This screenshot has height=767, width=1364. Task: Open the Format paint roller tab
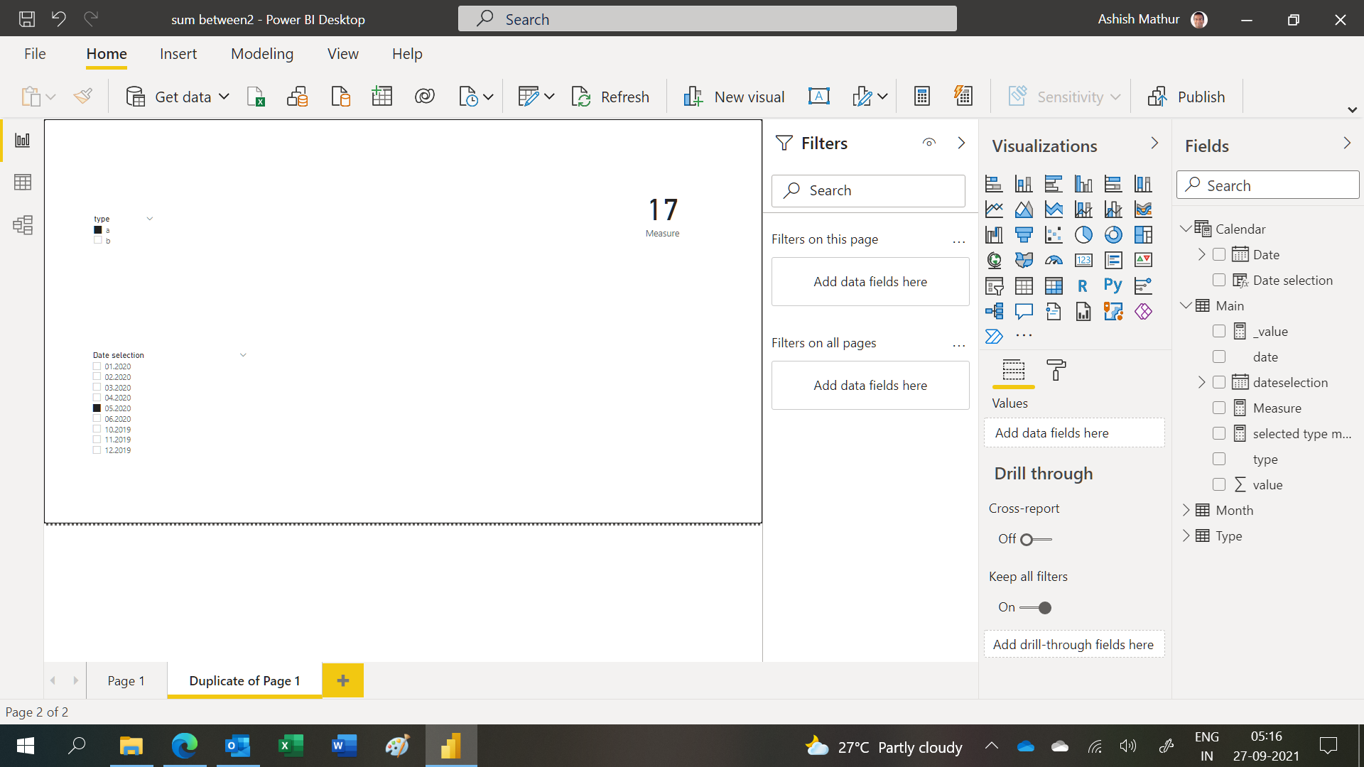click(1056, 370)
